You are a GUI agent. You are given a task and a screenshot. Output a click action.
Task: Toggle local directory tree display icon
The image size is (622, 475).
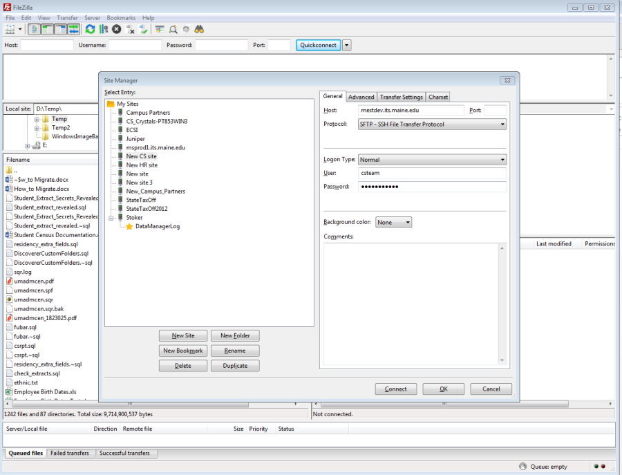point(48,29)
